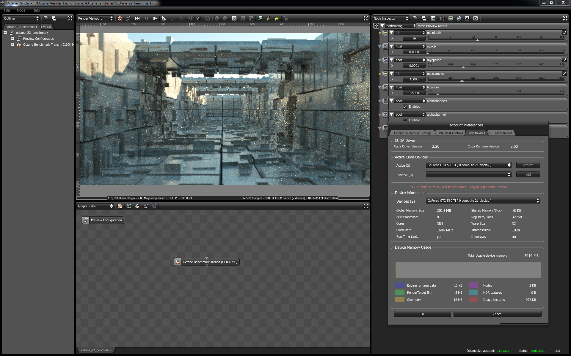Toggle the stereo 3D glasses icon
The width and height of the screenshot is (571, 356).
click(208, 18)
